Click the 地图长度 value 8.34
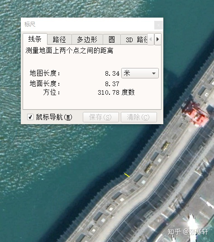Image resolution: width=214 pixels, height=242 pixels. coord(112,73)
